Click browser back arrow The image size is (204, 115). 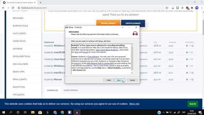tap(4, 8)
